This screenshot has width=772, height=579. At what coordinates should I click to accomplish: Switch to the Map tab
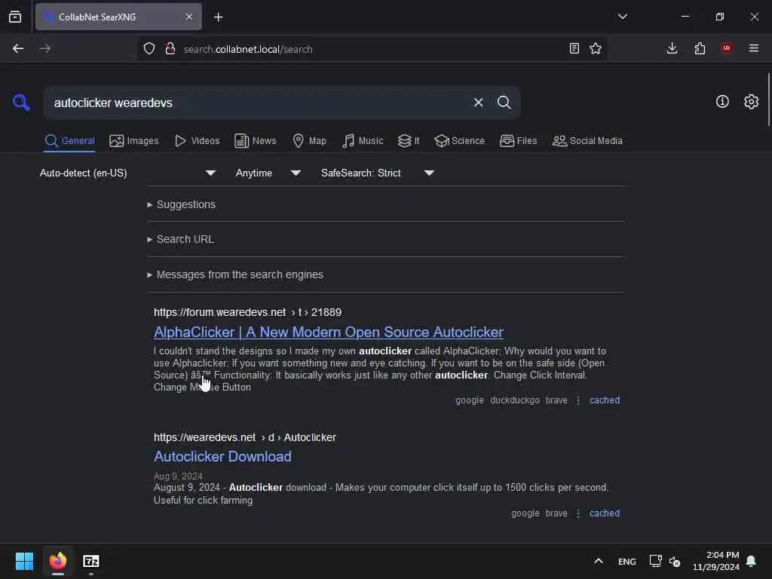tap(309, 141)
